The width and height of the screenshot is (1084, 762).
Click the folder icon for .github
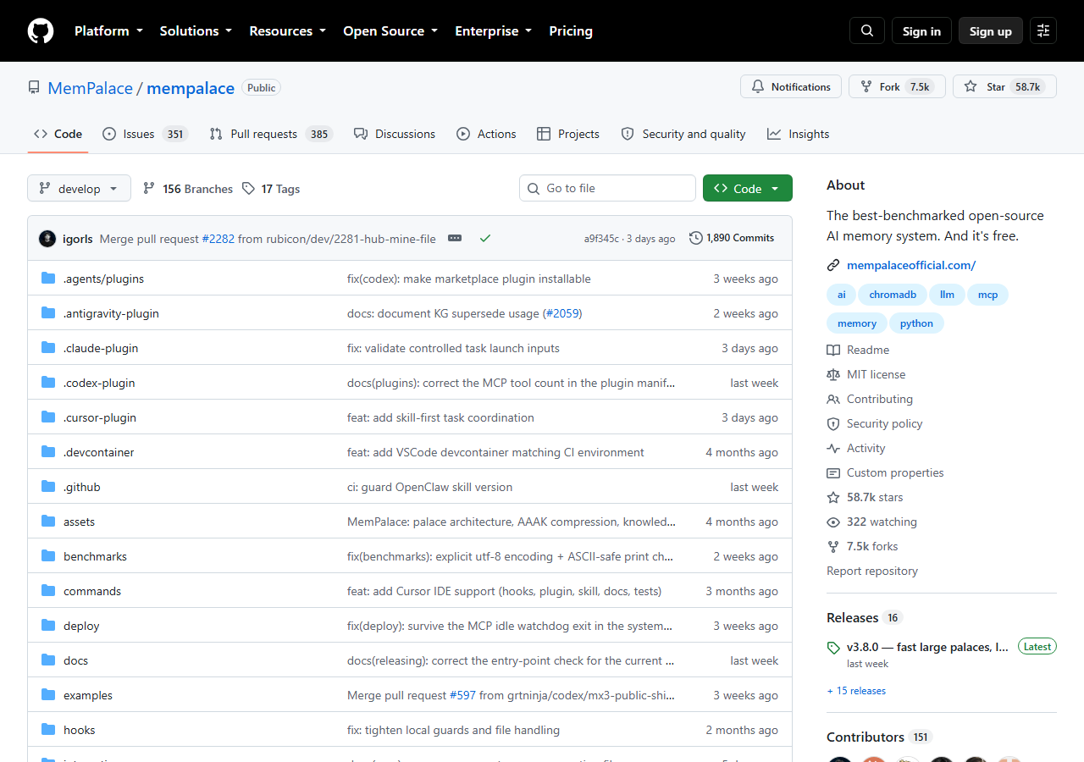[x=48, y=487]
